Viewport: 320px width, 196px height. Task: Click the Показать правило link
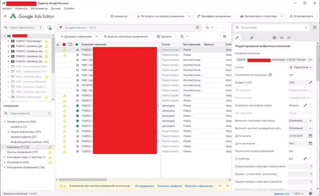point(169,186)
